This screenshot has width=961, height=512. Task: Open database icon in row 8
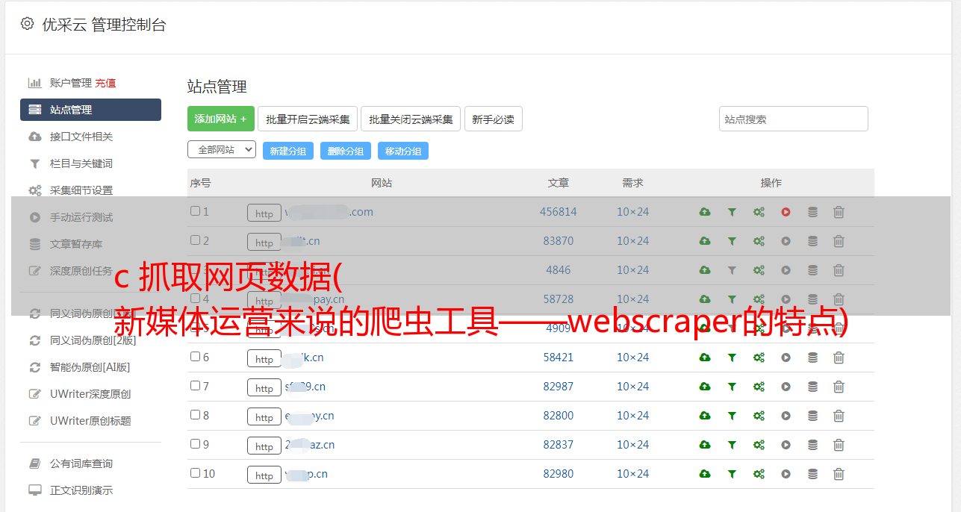point(812,416)
